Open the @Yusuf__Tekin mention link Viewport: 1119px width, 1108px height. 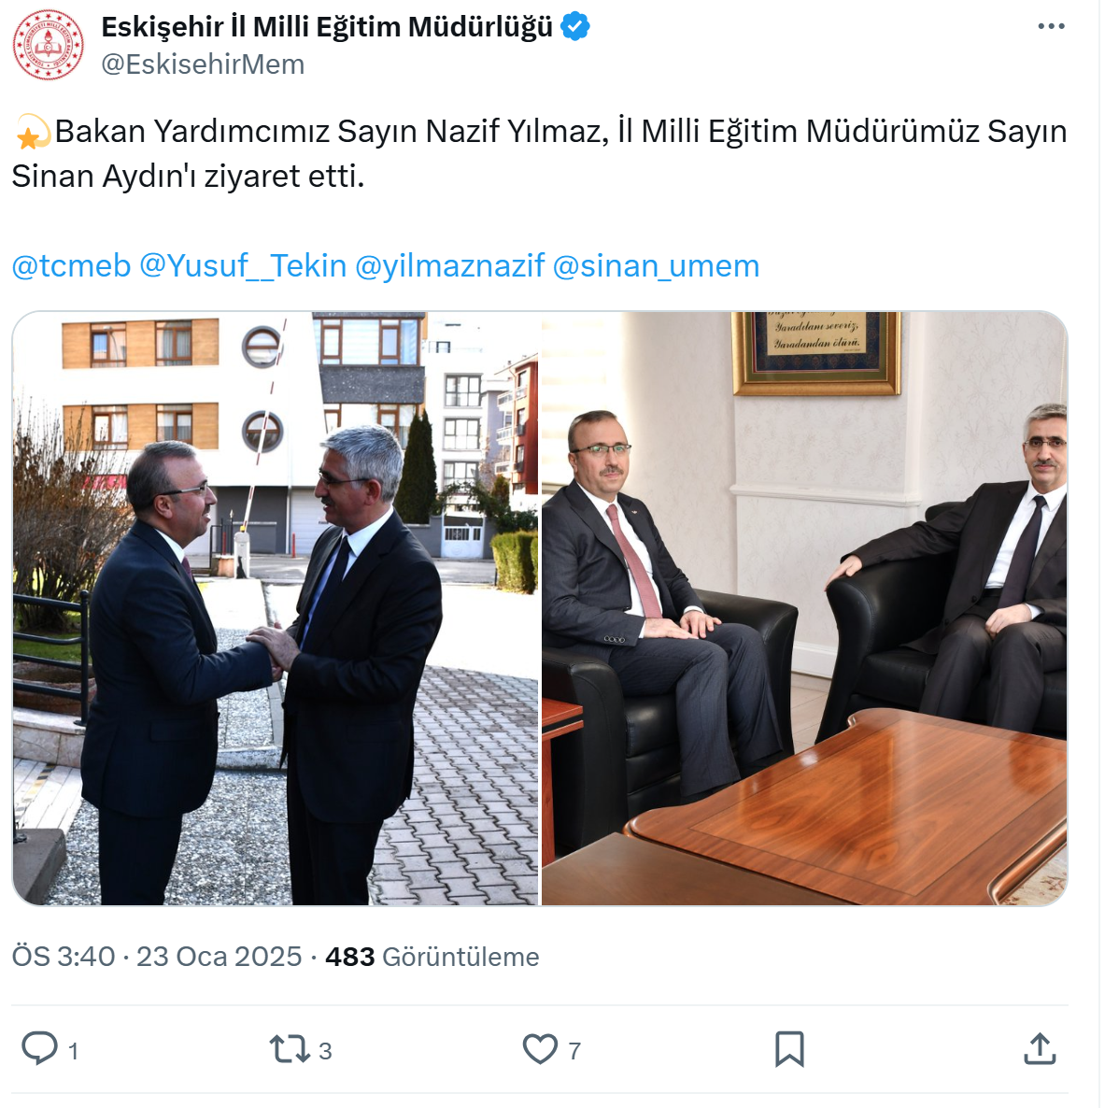pos(244,266)
